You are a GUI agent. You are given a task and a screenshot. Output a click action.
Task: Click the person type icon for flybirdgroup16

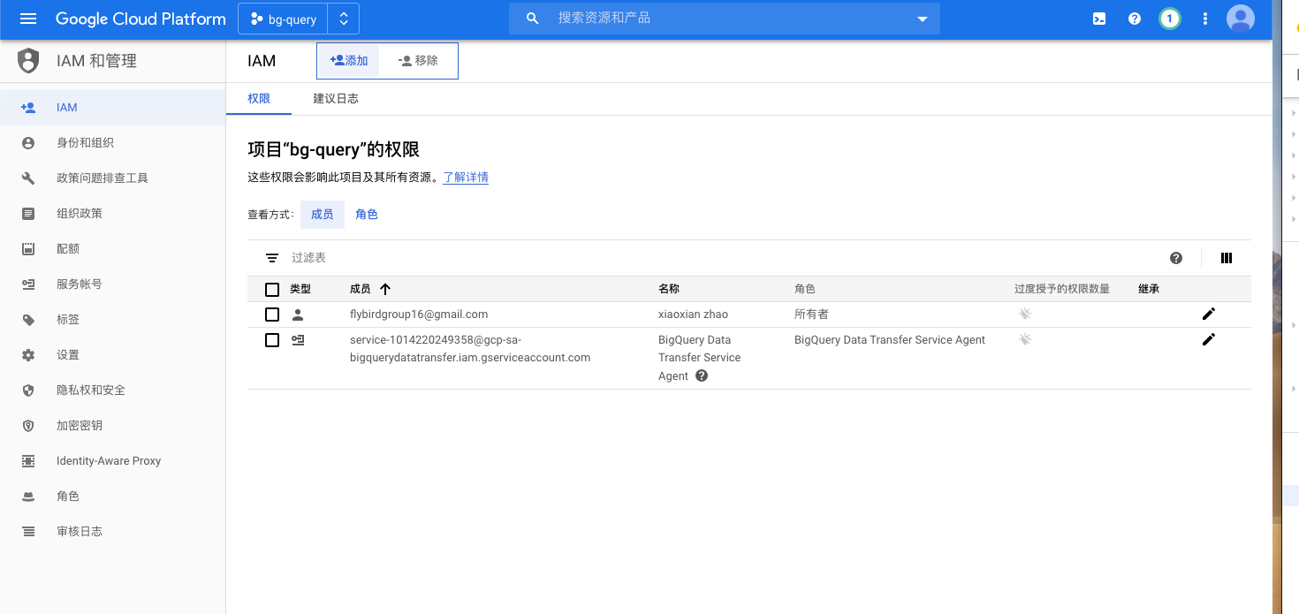298,315
